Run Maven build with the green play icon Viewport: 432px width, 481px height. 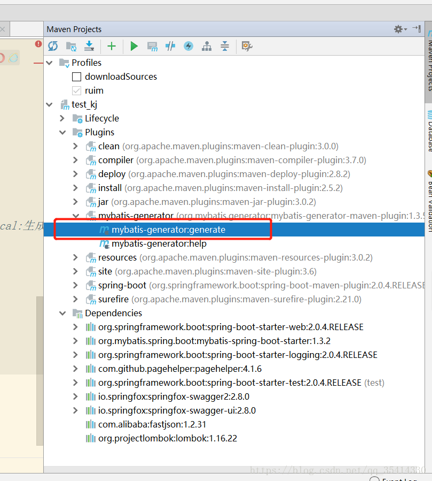[x=133, y=46]
